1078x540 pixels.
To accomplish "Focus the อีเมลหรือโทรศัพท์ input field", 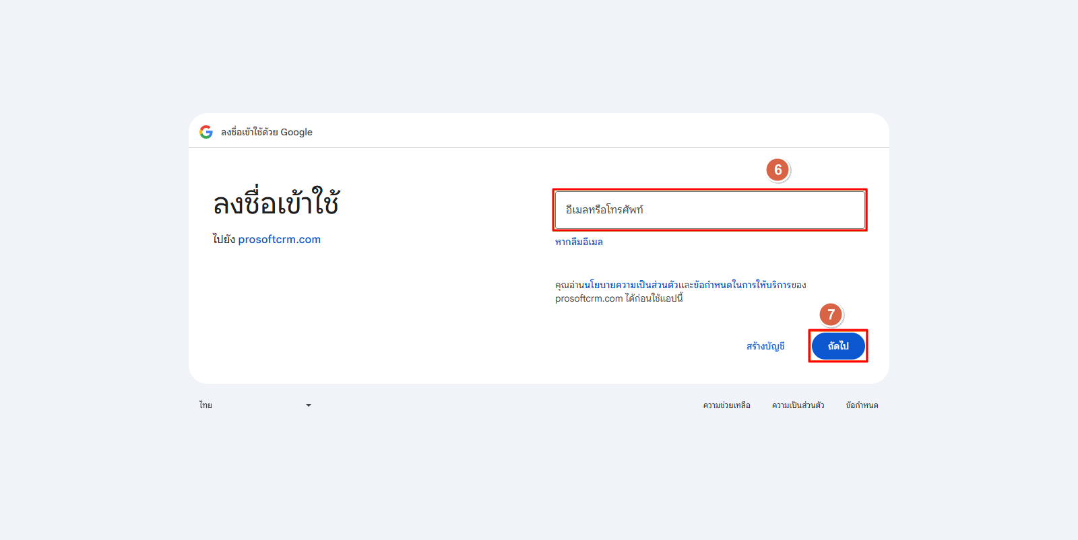I will click(709, 210).
